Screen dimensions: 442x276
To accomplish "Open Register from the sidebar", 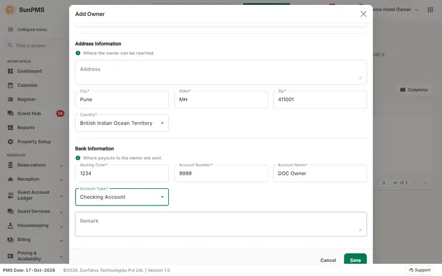I will pos(26,99).
